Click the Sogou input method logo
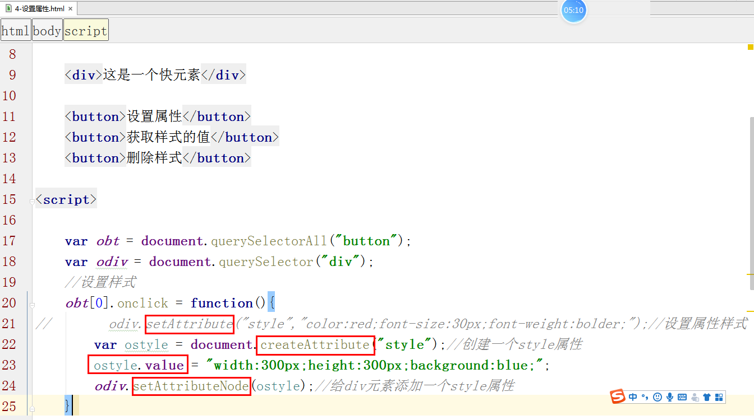Viewport: 754px width, 420px height. [618, 396]
